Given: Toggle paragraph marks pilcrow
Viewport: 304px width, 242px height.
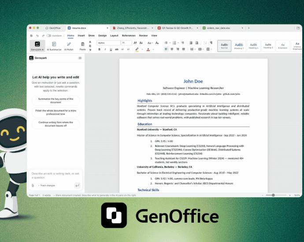Looking at the screenshot, I should tap(211, 43).
